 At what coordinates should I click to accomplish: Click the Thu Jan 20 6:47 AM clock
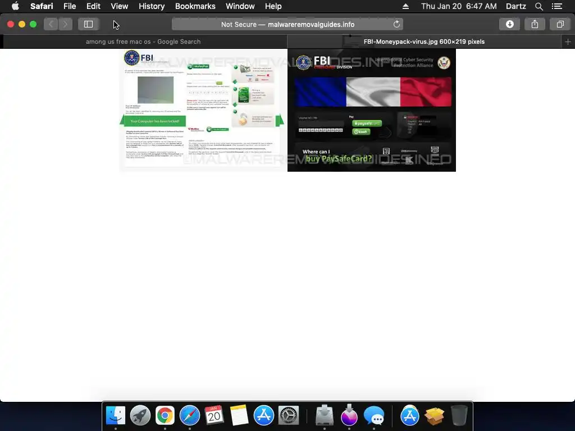tap(459, 6)
